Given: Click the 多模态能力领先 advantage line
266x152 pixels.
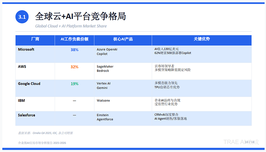Looking at the screenshot, I should [166, 83].
